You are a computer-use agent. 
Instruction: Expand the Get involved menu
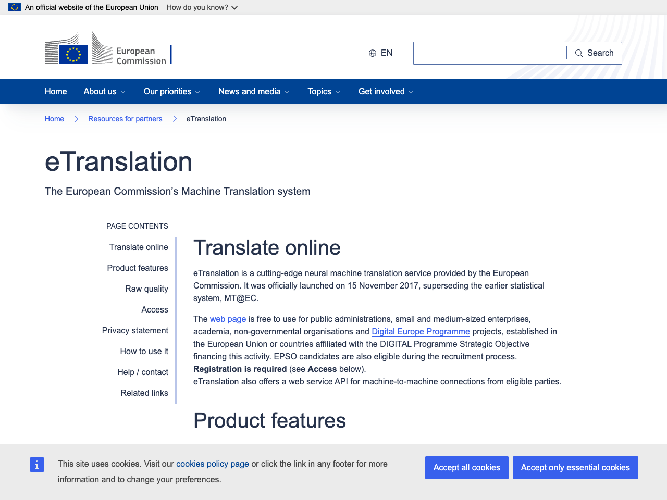click(x=386, y=92)
